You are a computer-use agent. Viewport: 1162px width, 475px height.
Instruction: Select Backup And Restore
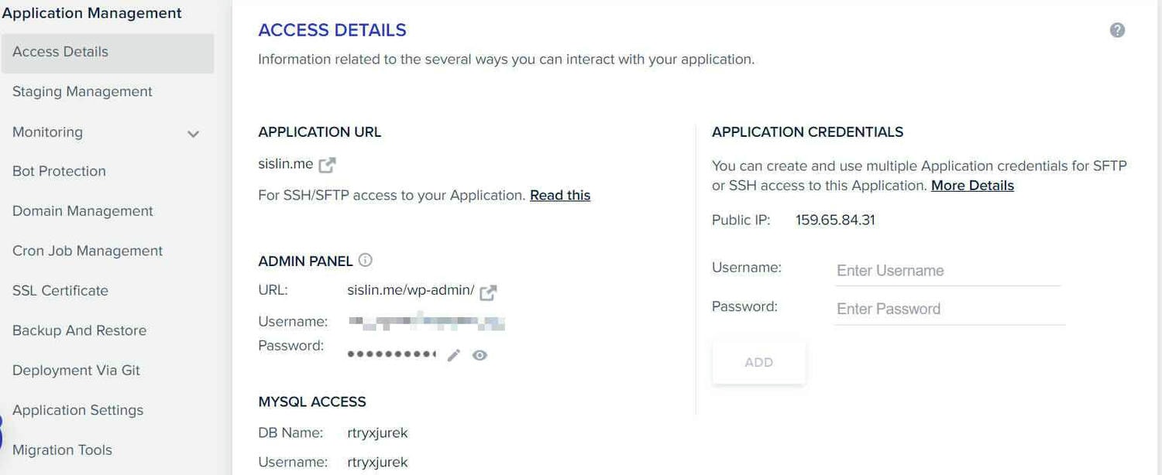coord(79,330)
